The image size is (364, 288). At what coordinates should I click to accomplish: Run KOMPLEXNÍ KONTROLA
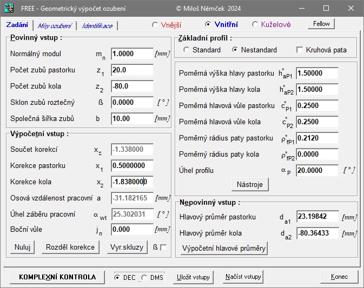point(57,277)
